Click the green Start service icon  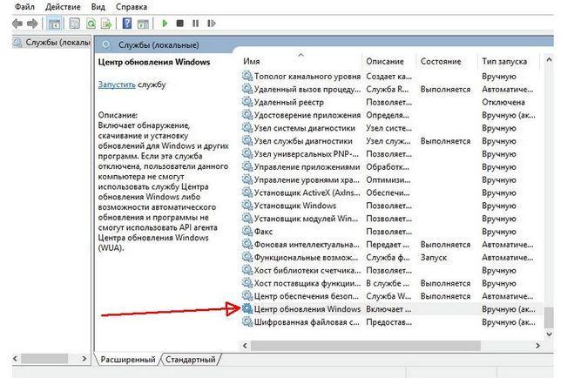pyautogui.click(x=165, y=24)
